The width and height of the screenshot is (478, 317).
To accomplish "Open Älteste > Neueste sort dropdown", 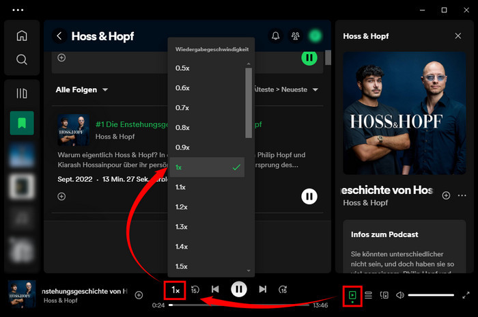I will coord(285,89).
